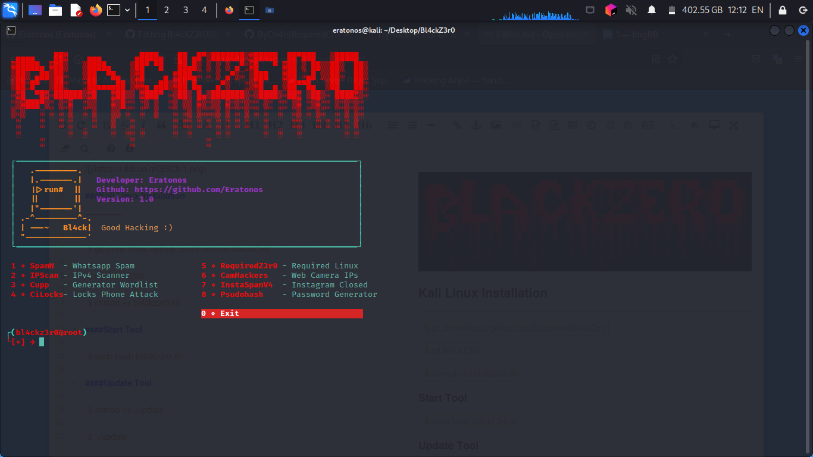
Task: Expand the terminal launcher dropdown arrow
Action: pyautogui.click(x=127, y=10)
